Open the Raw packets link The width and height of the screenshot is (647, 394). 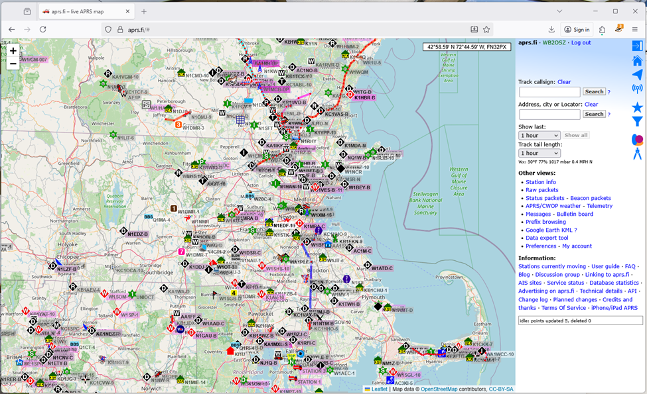point(541,190)
